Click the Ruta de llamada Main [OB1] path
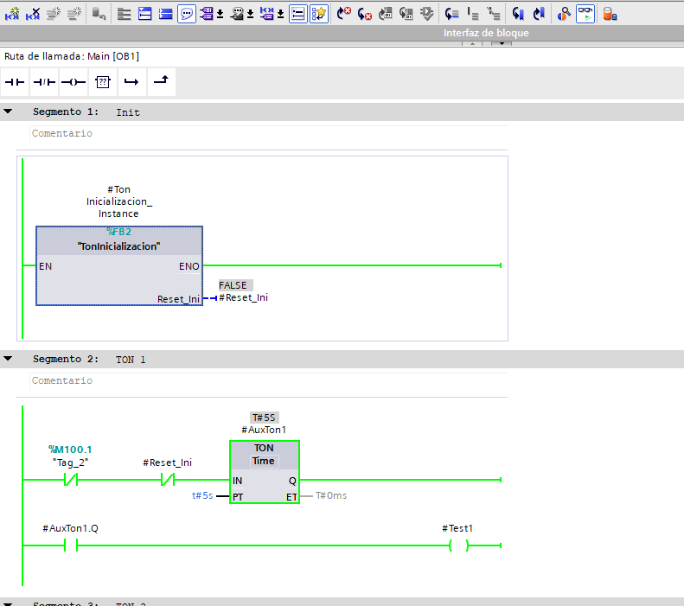The width and height of the screenshot is (684, 606). pos(72,56)
